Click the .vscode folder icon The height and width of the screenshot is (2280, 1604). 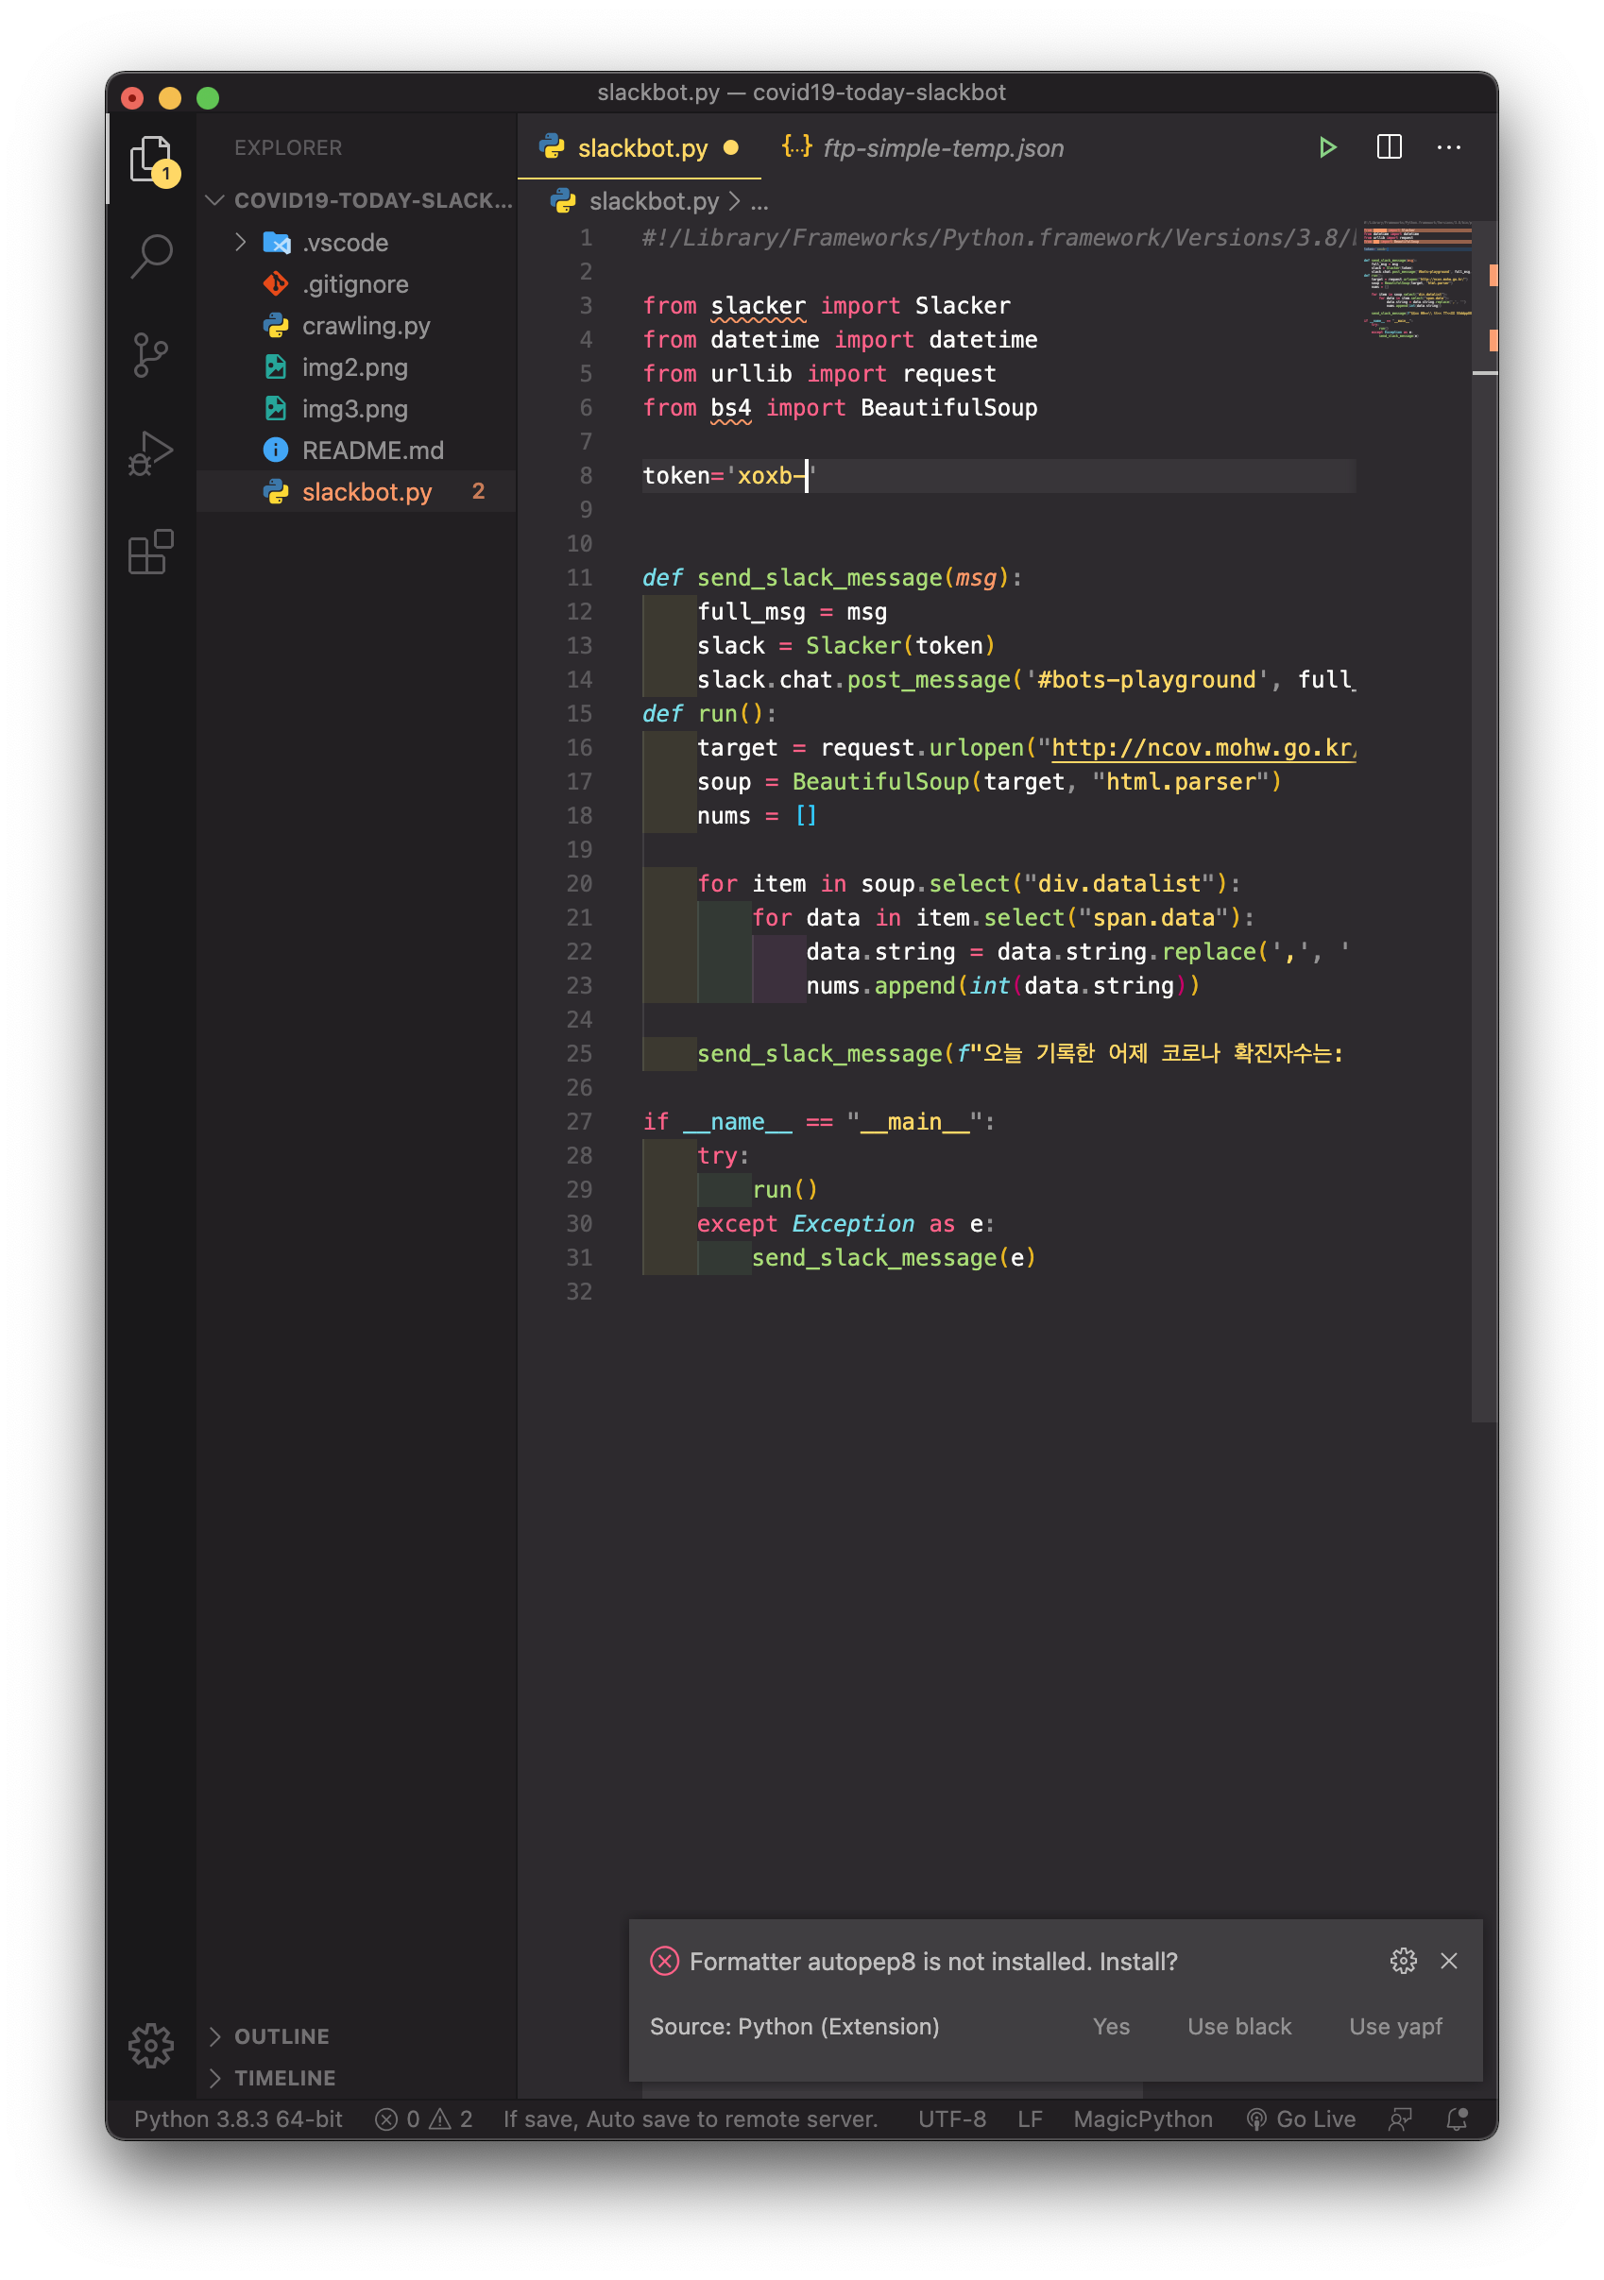click(x=276, y=243)
